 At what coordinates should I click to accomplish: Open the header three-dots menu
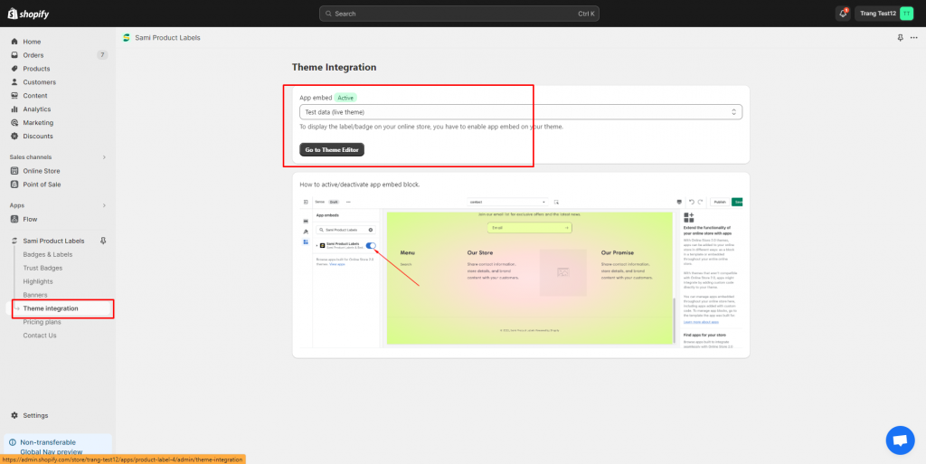pyautogui.click(x=914, y=38)
